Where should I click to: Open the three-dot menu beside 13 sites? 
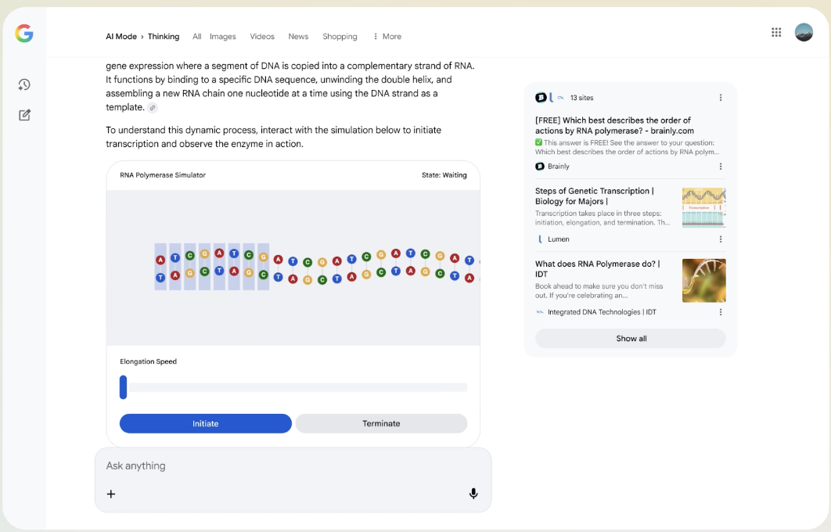tap(721, 98)
